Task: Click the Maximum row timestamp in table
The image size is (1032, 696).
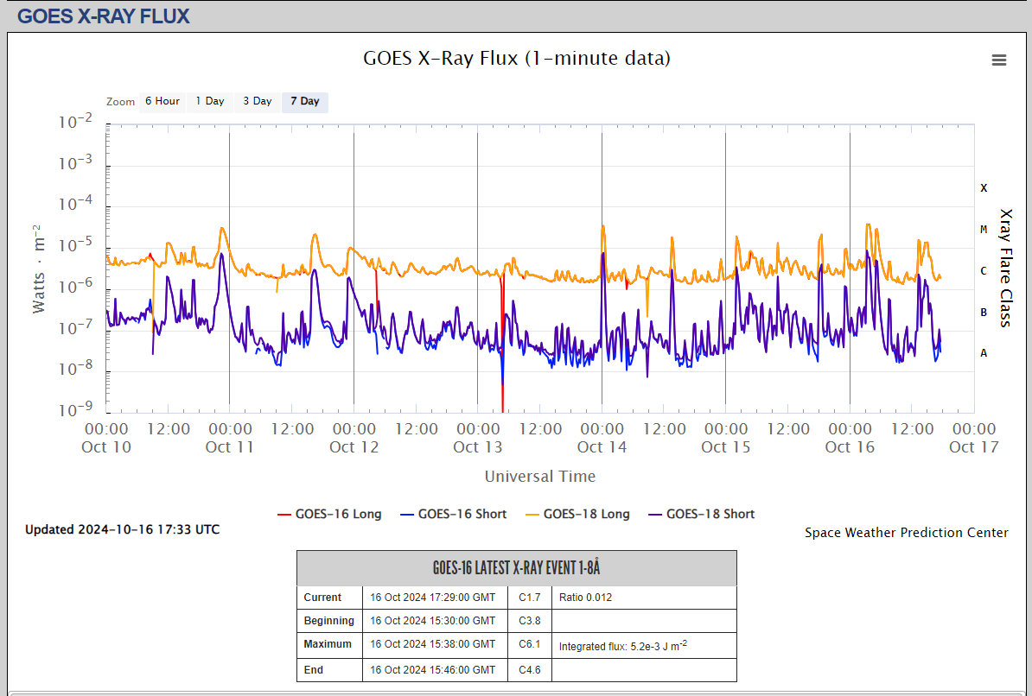Action: (432, 644)
